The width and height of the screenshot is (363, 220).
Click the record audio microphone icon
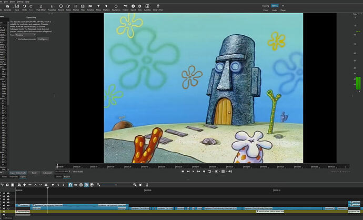(x=147, y=185)
